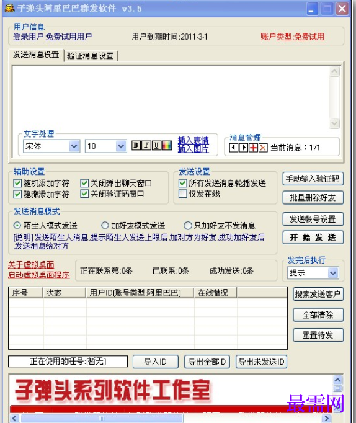The image size is (356, 423).
Task: Click banner horizontal scrollbar left arrow
Action: (14, 419)
